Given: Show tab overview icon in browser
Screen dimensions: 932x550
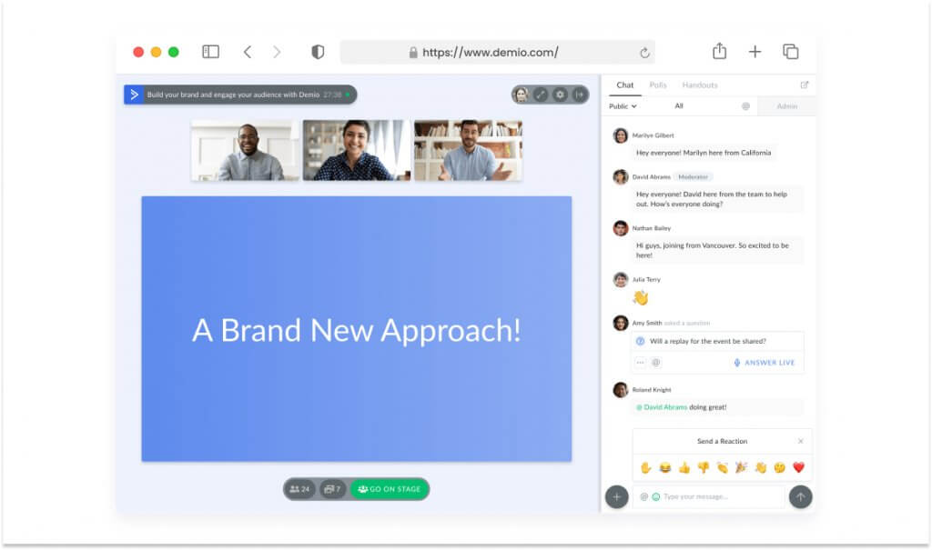Looking at the screenshot, I should 791,52.
